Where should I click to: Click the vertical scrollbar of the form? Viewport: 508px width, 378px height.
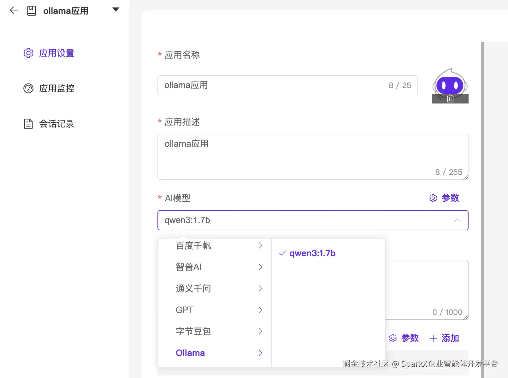click(483, 210)
